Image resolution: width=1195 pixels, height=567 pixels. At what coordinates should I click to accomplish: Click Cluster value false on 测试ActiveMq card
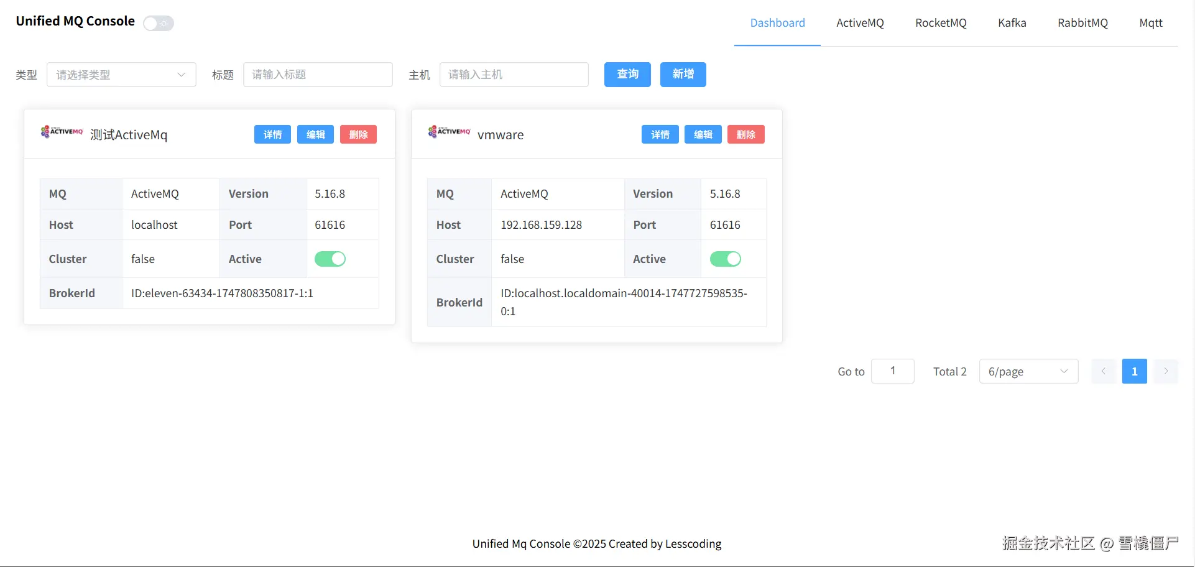[143, 259]
